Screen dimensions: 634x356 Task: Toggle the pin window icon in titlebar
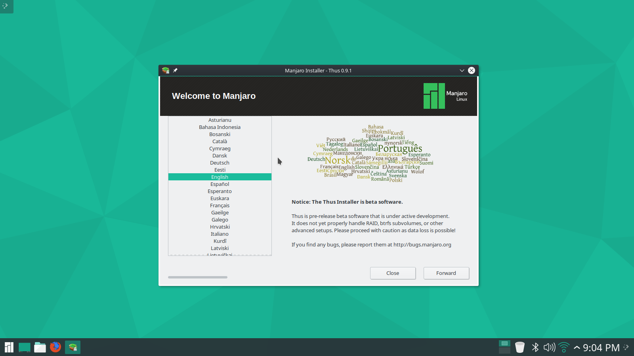(x=175, y=70)
